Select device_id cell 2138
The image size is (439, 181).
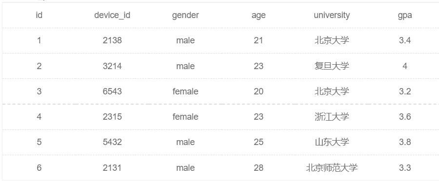click(x=112, y=40)
